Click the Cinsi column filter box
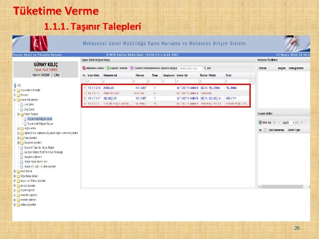This screenshot has height=239, width=319. coord(237,81)
